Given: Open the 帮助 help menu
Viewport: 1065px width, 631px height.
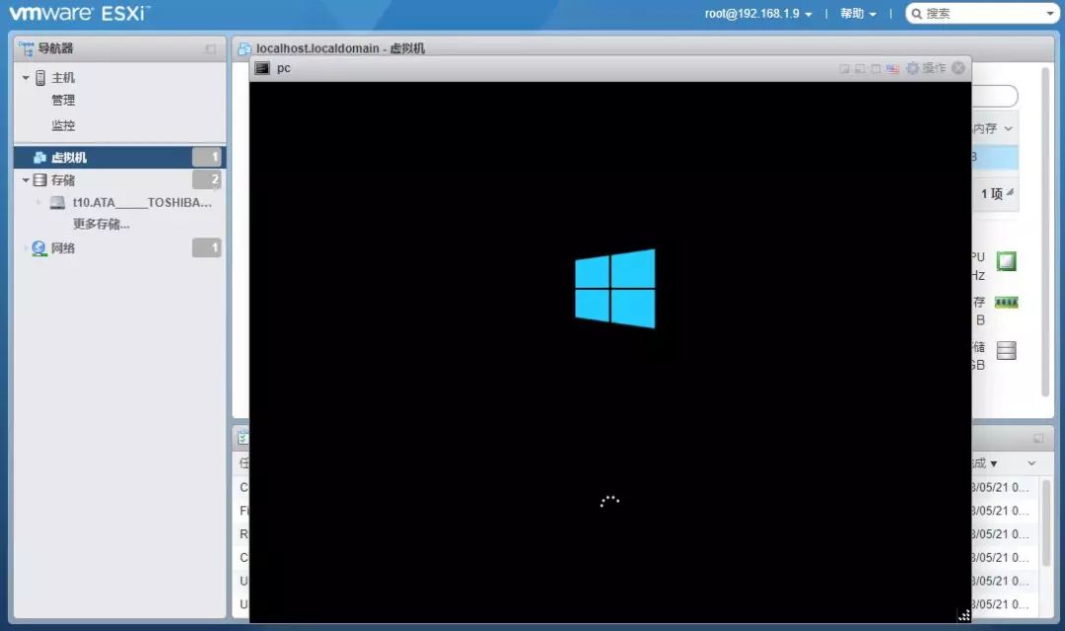Looking at the screenshot, I should (858, 14).
